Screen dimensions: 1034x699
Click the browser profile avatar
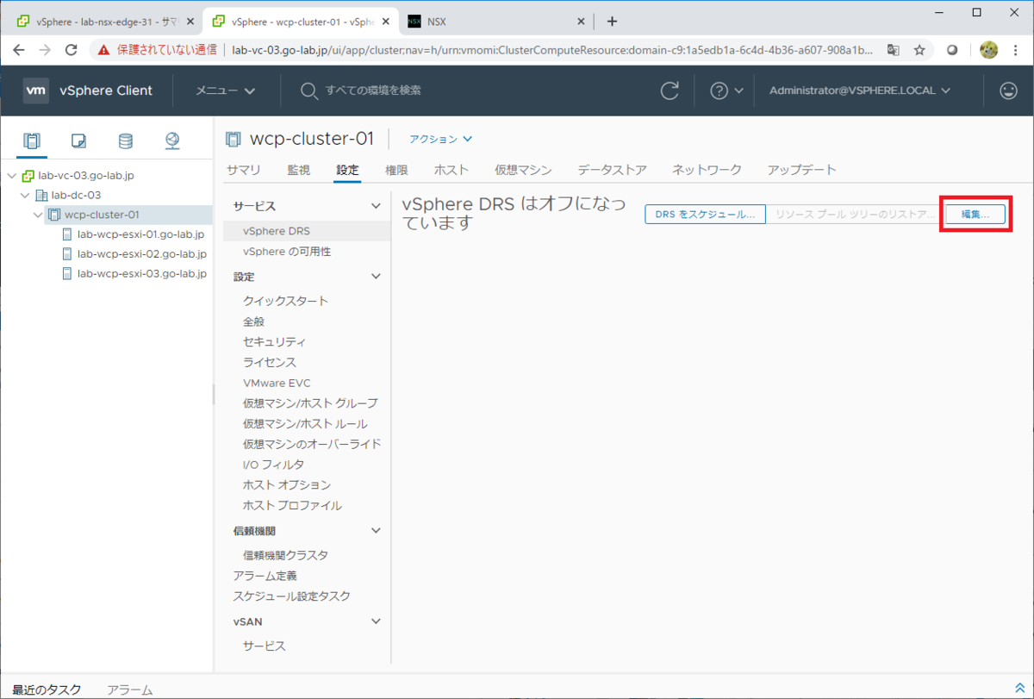pyautogui.click(x=988, y=50)
